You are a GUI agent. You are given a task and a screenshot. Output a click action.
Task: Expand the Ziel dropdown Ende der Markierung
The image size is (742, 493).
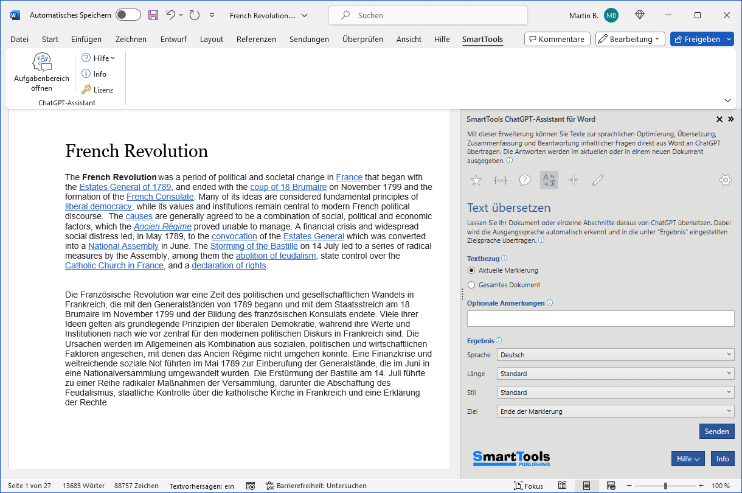615,411
